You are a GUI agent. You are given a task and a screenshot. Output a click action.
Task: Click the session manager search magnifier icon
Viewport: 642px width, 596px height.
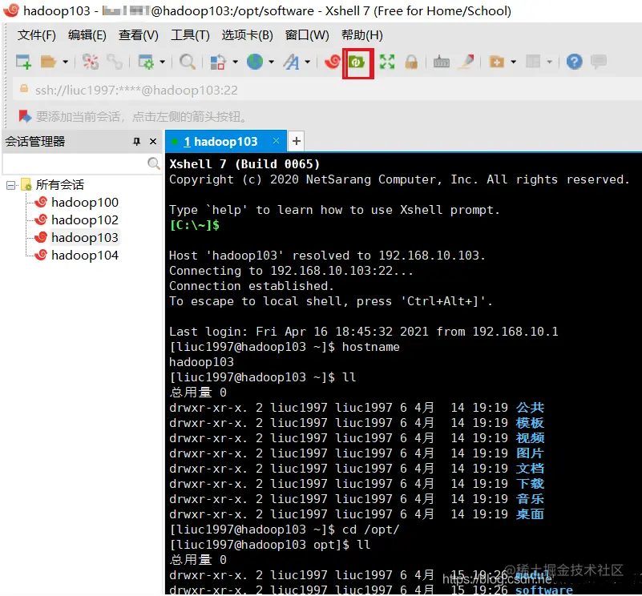pos(154,163)
